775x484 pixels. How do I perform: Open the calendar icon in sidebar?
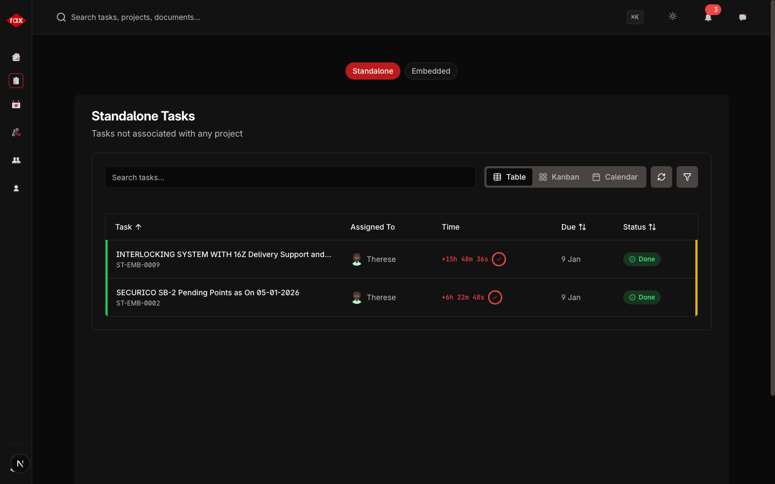pos(16,104)
